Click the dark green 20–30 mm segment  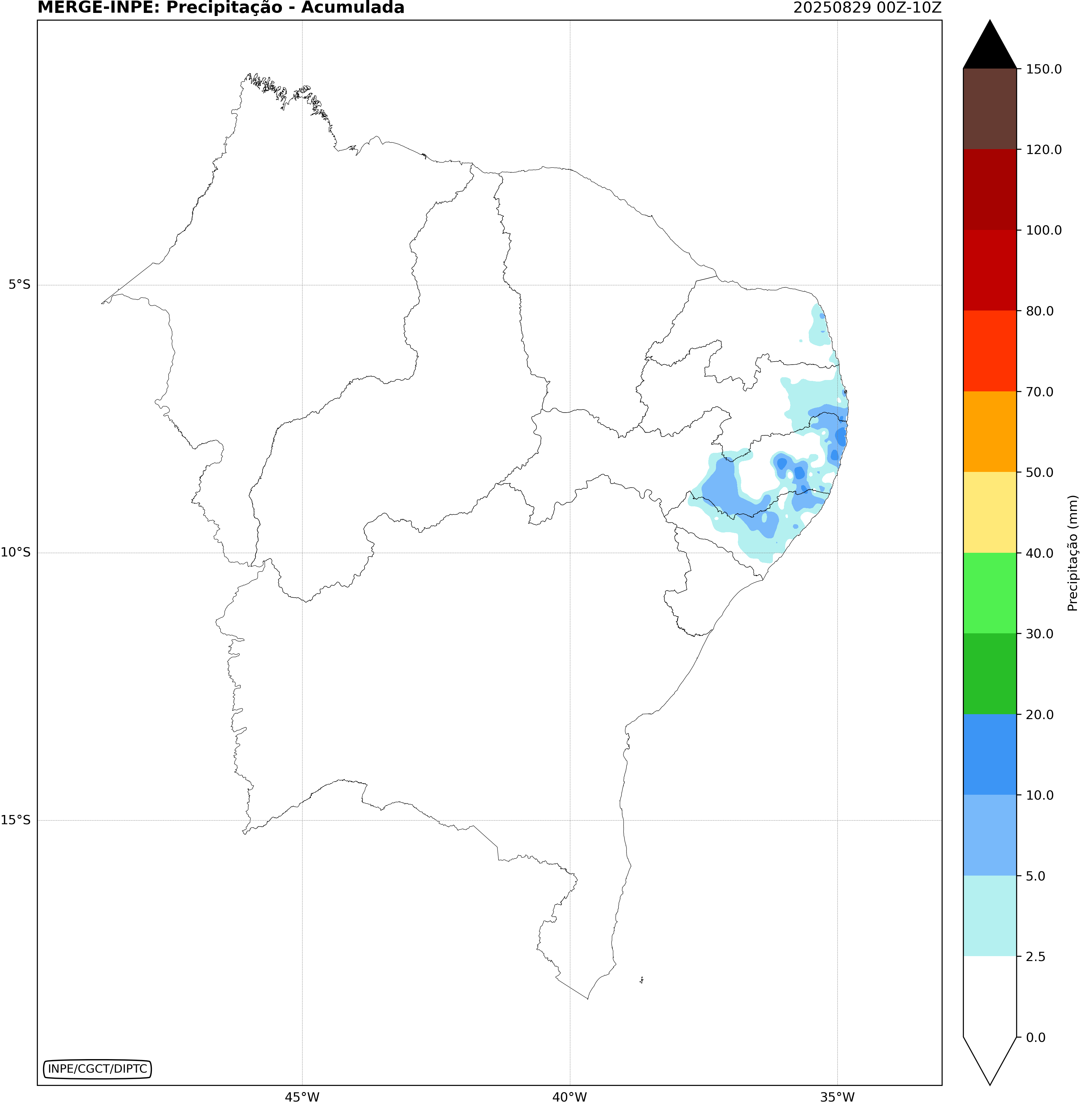[989, 673]
